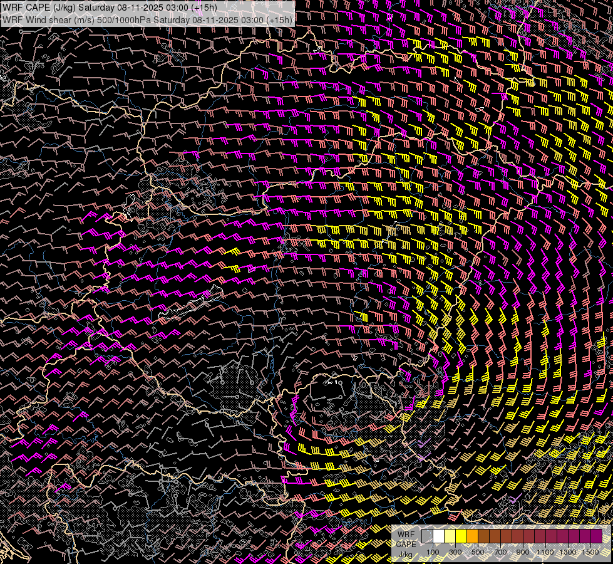
Task: Click the 100 label under the legend
Action: tap(433, 551)
